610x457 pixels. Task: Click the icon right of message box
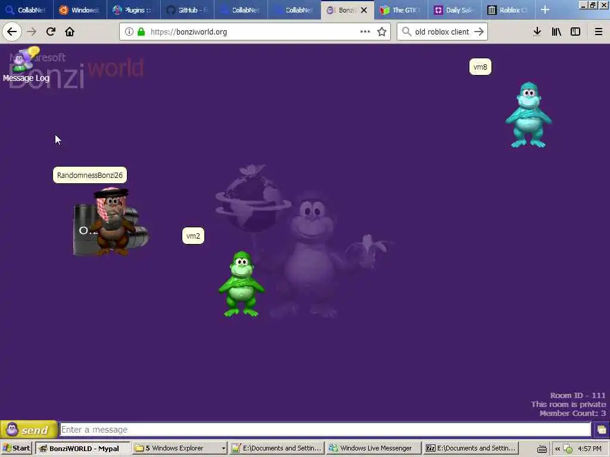(x=602, y=430)
